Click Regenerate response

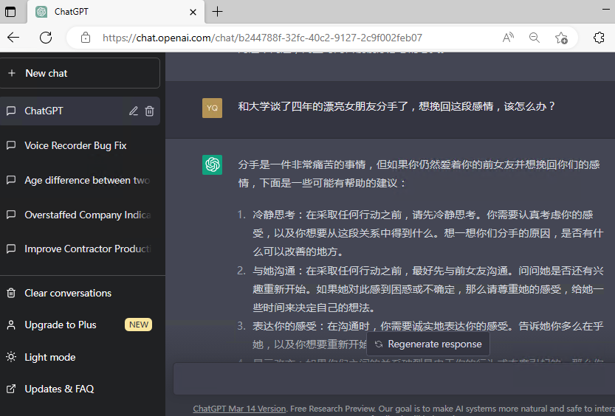pyautogui.click(x=428, y=344)
